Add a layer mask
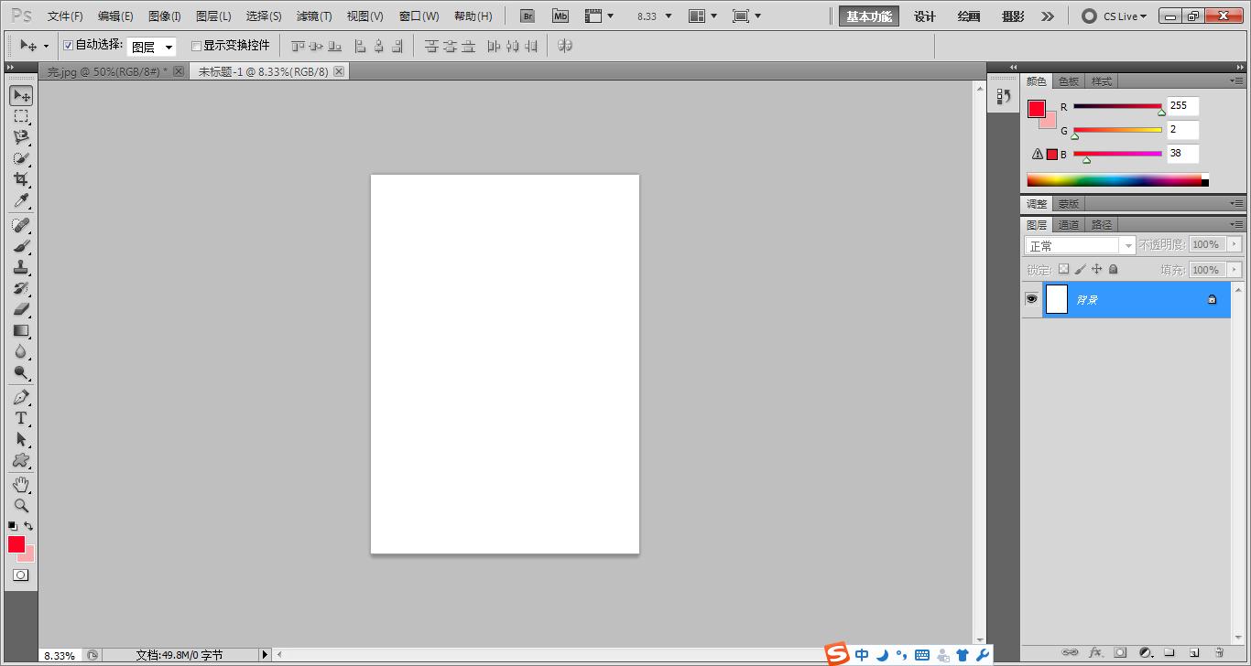This screenshot has width=1251, height=666. tap(1120, 653)
